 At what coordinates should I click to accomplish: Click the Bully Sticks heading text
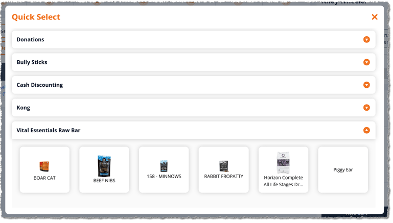point(32,62)
